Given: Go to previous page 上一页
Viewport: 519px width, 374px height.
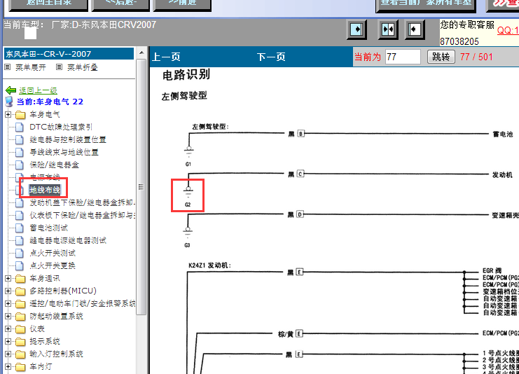Looking at the screenshot, I should (x=166, y=57).
